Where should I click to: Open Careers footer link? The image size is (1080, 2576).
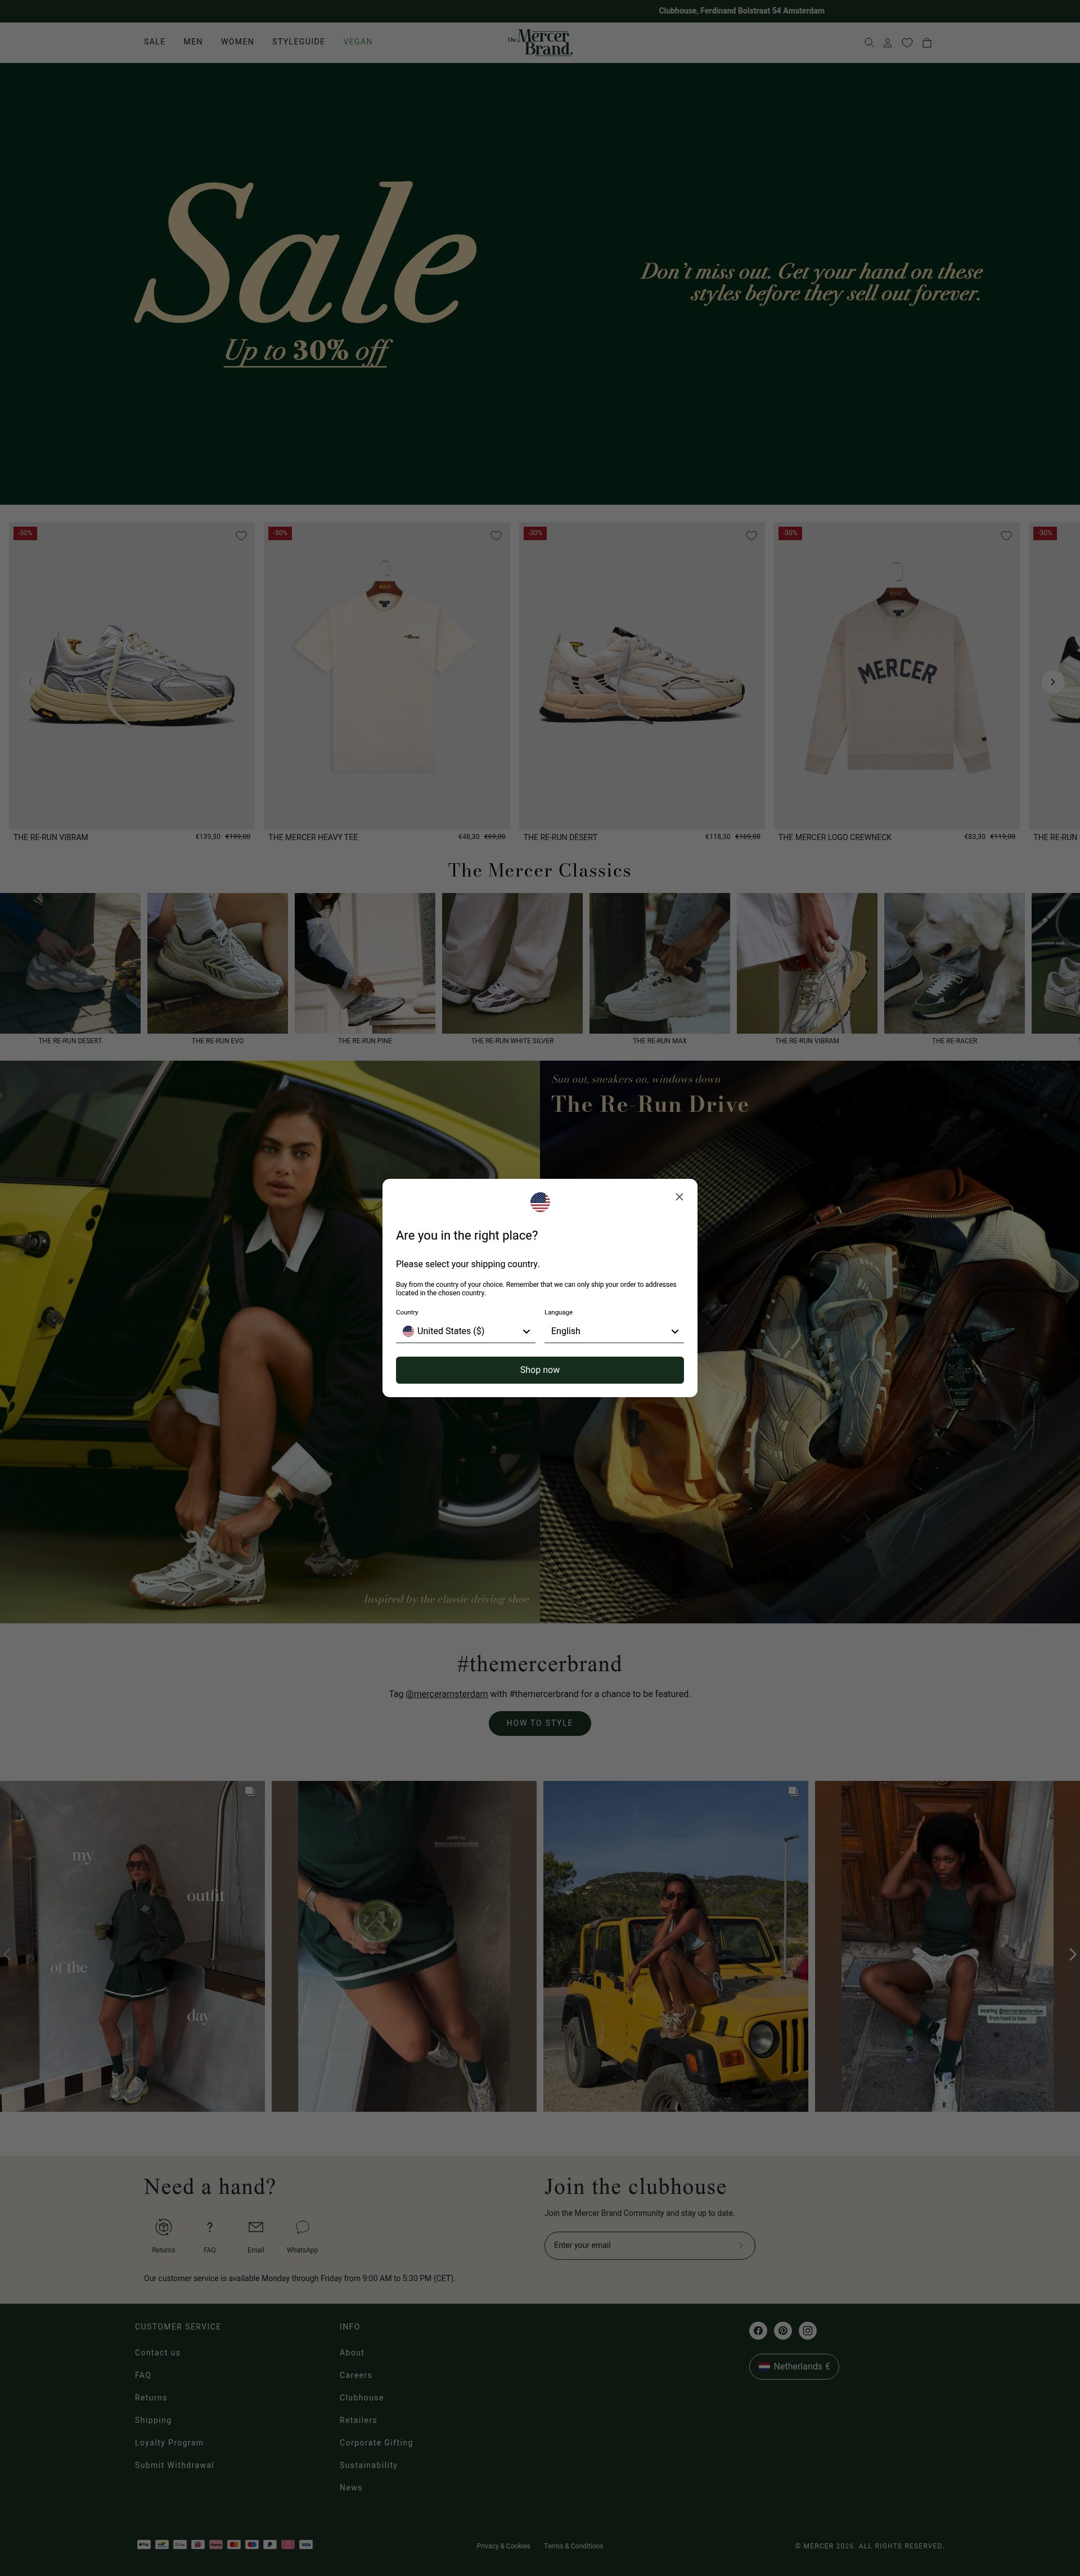[356, 2375]
